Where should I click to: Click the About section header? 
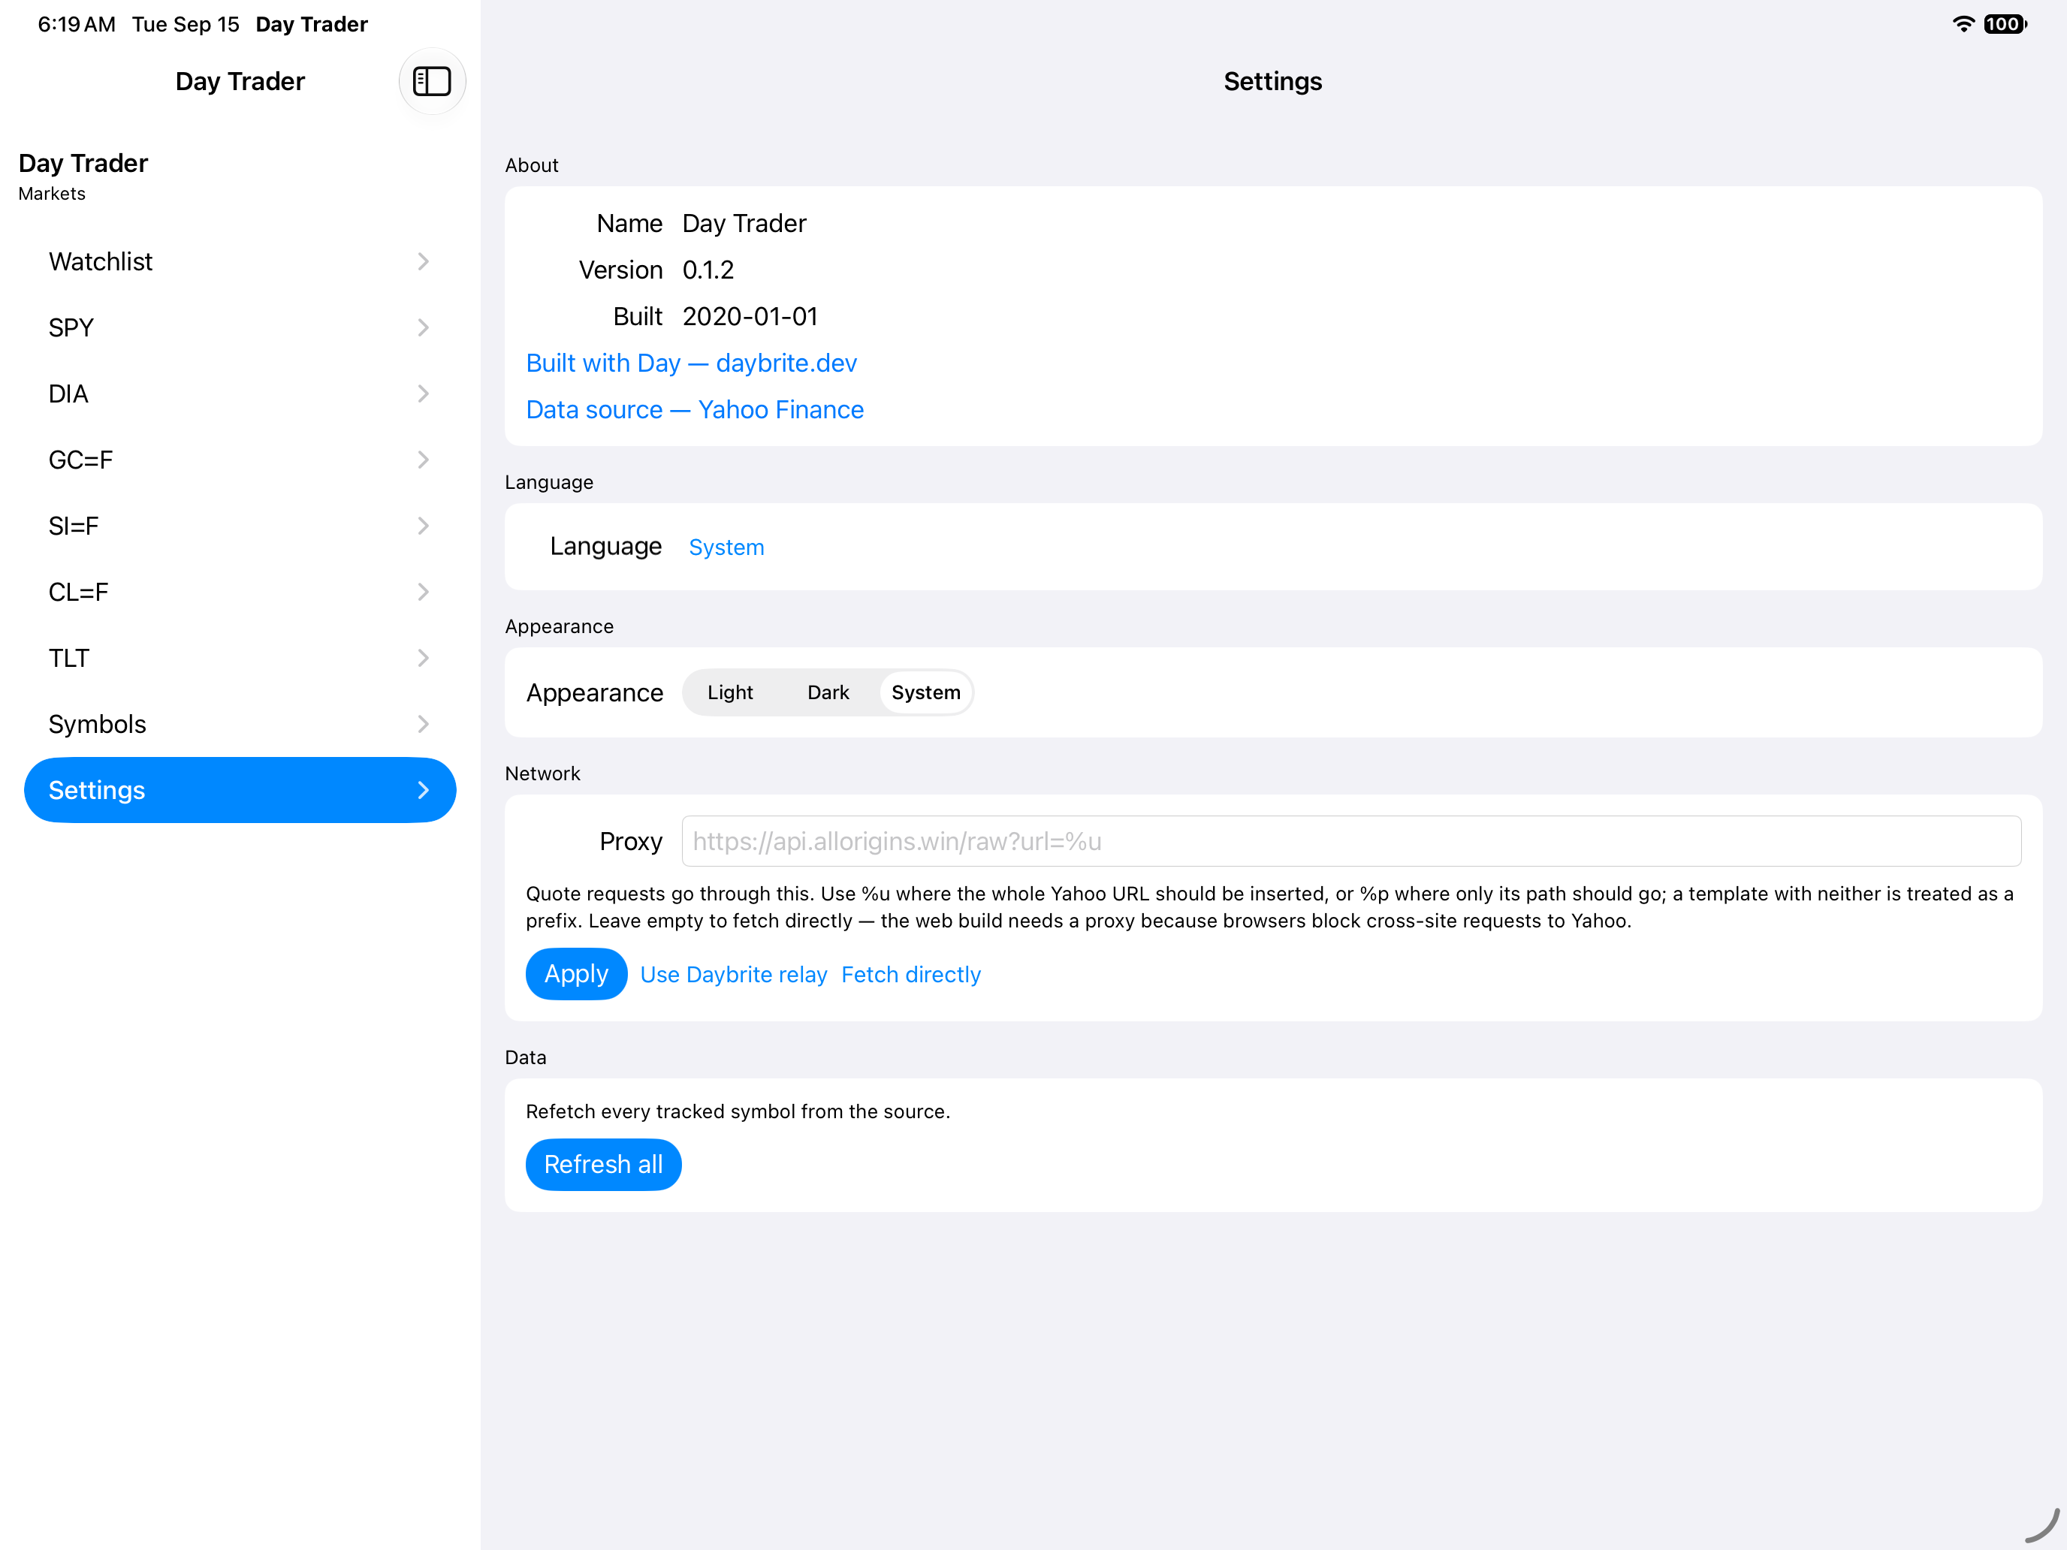[x=531, y=165]
